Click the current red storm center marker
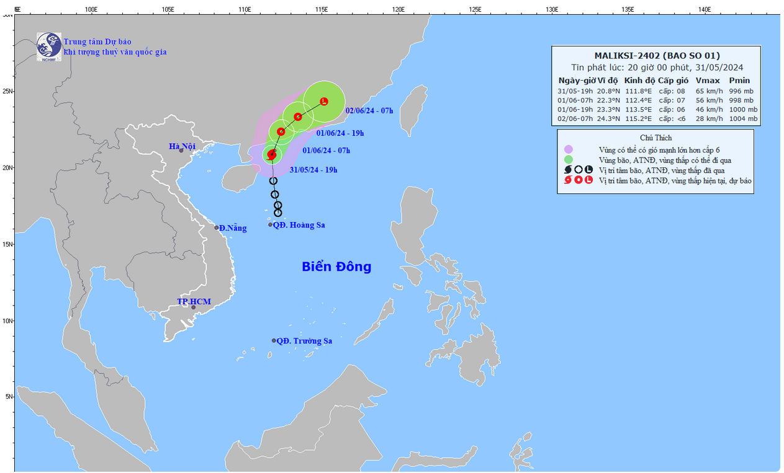Image resolution: width=784 pixels, height=473 pixels. pos(271,154)
